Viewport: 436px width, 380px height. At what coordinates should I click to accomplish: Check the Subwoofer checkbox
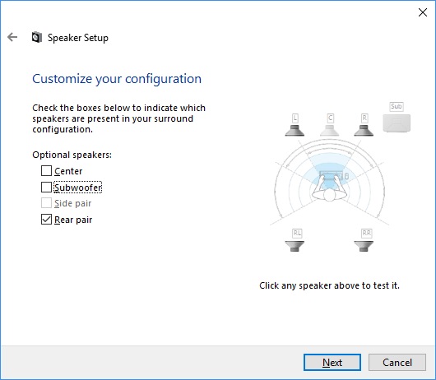pos(46,187)
